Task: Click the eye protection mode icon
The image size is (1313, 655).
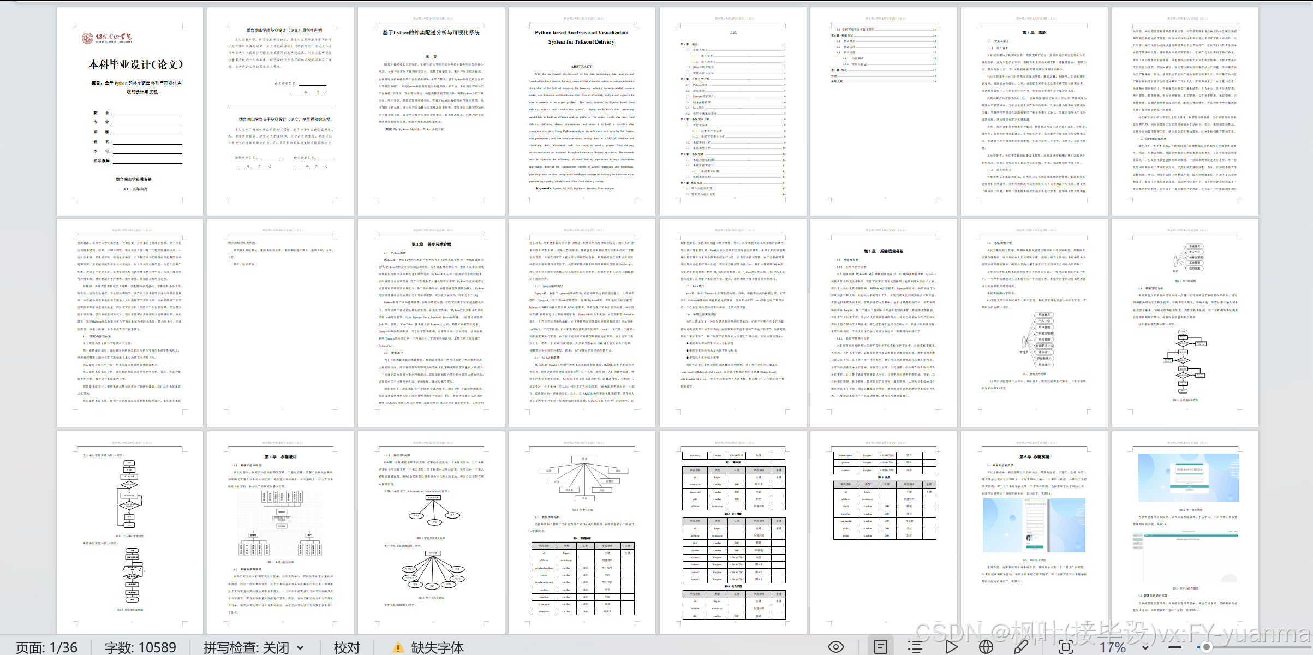Action: [835, 647]
